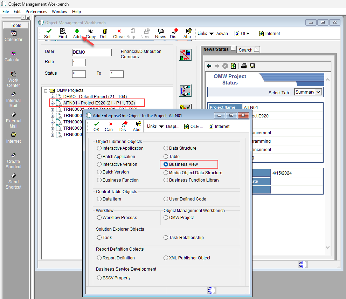Select the XML Publisher Object radio button
The image size is (346, 299).
click(166, 258)
